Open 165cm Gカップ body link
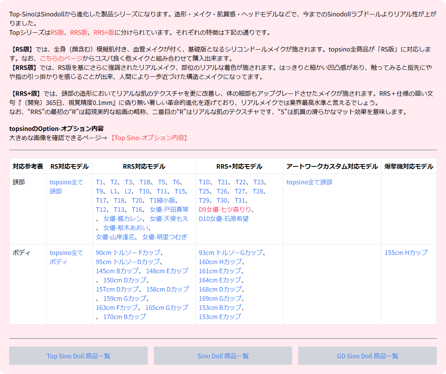This screenshot has height=374, width=446. [x=167, y=308]
